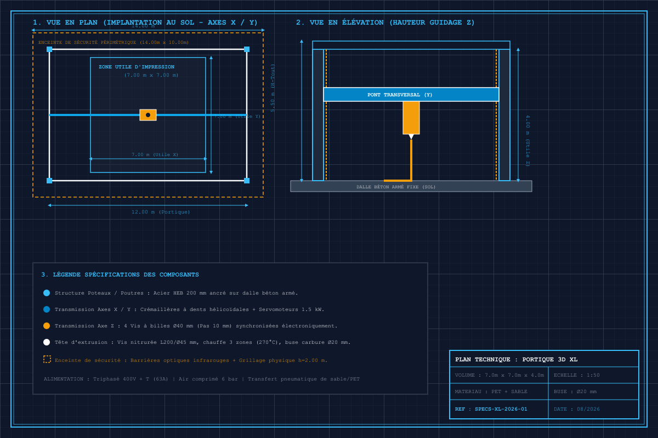Click the top-right gantry post square
The height and width of the screenshot is (438, 658).
tap(247, 49)
